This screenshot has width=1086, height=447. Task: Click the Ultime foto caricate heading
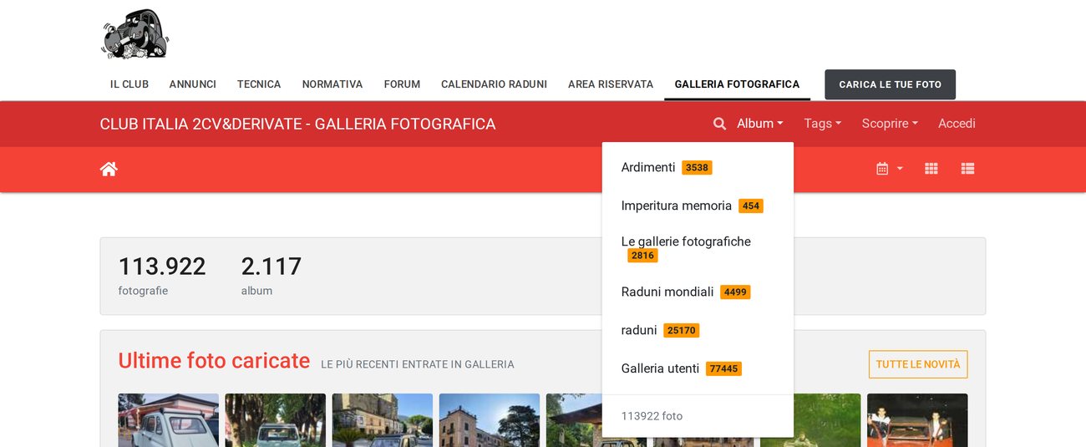coord(214,361)
